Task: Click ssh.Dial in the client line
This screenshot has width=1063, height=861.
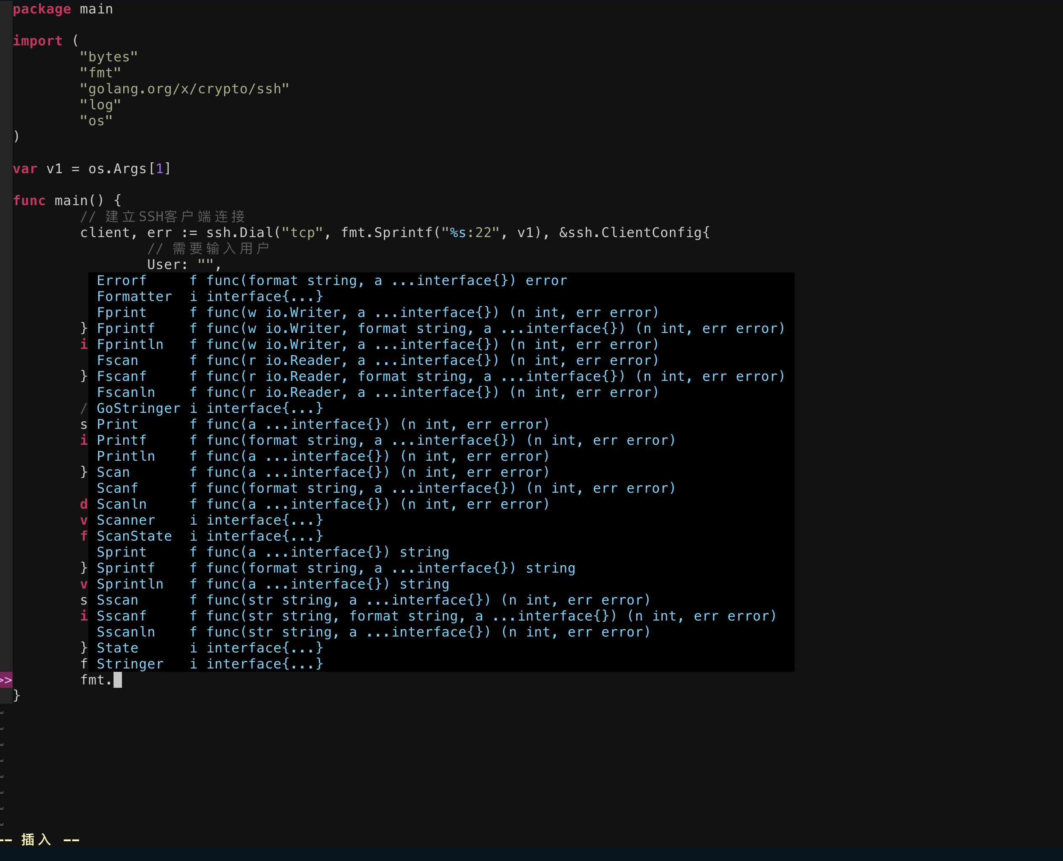Action: point(240,232)
